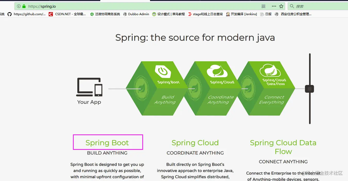
Task: Open the Dubbo Admin bookmark
Action: [x=136, y=14]
